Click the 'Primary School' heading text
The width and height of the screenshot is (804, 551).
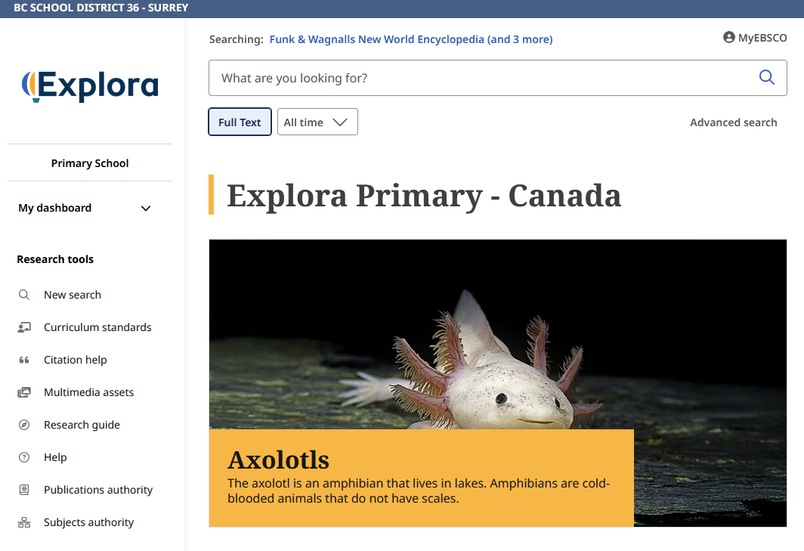coord(90,163)
